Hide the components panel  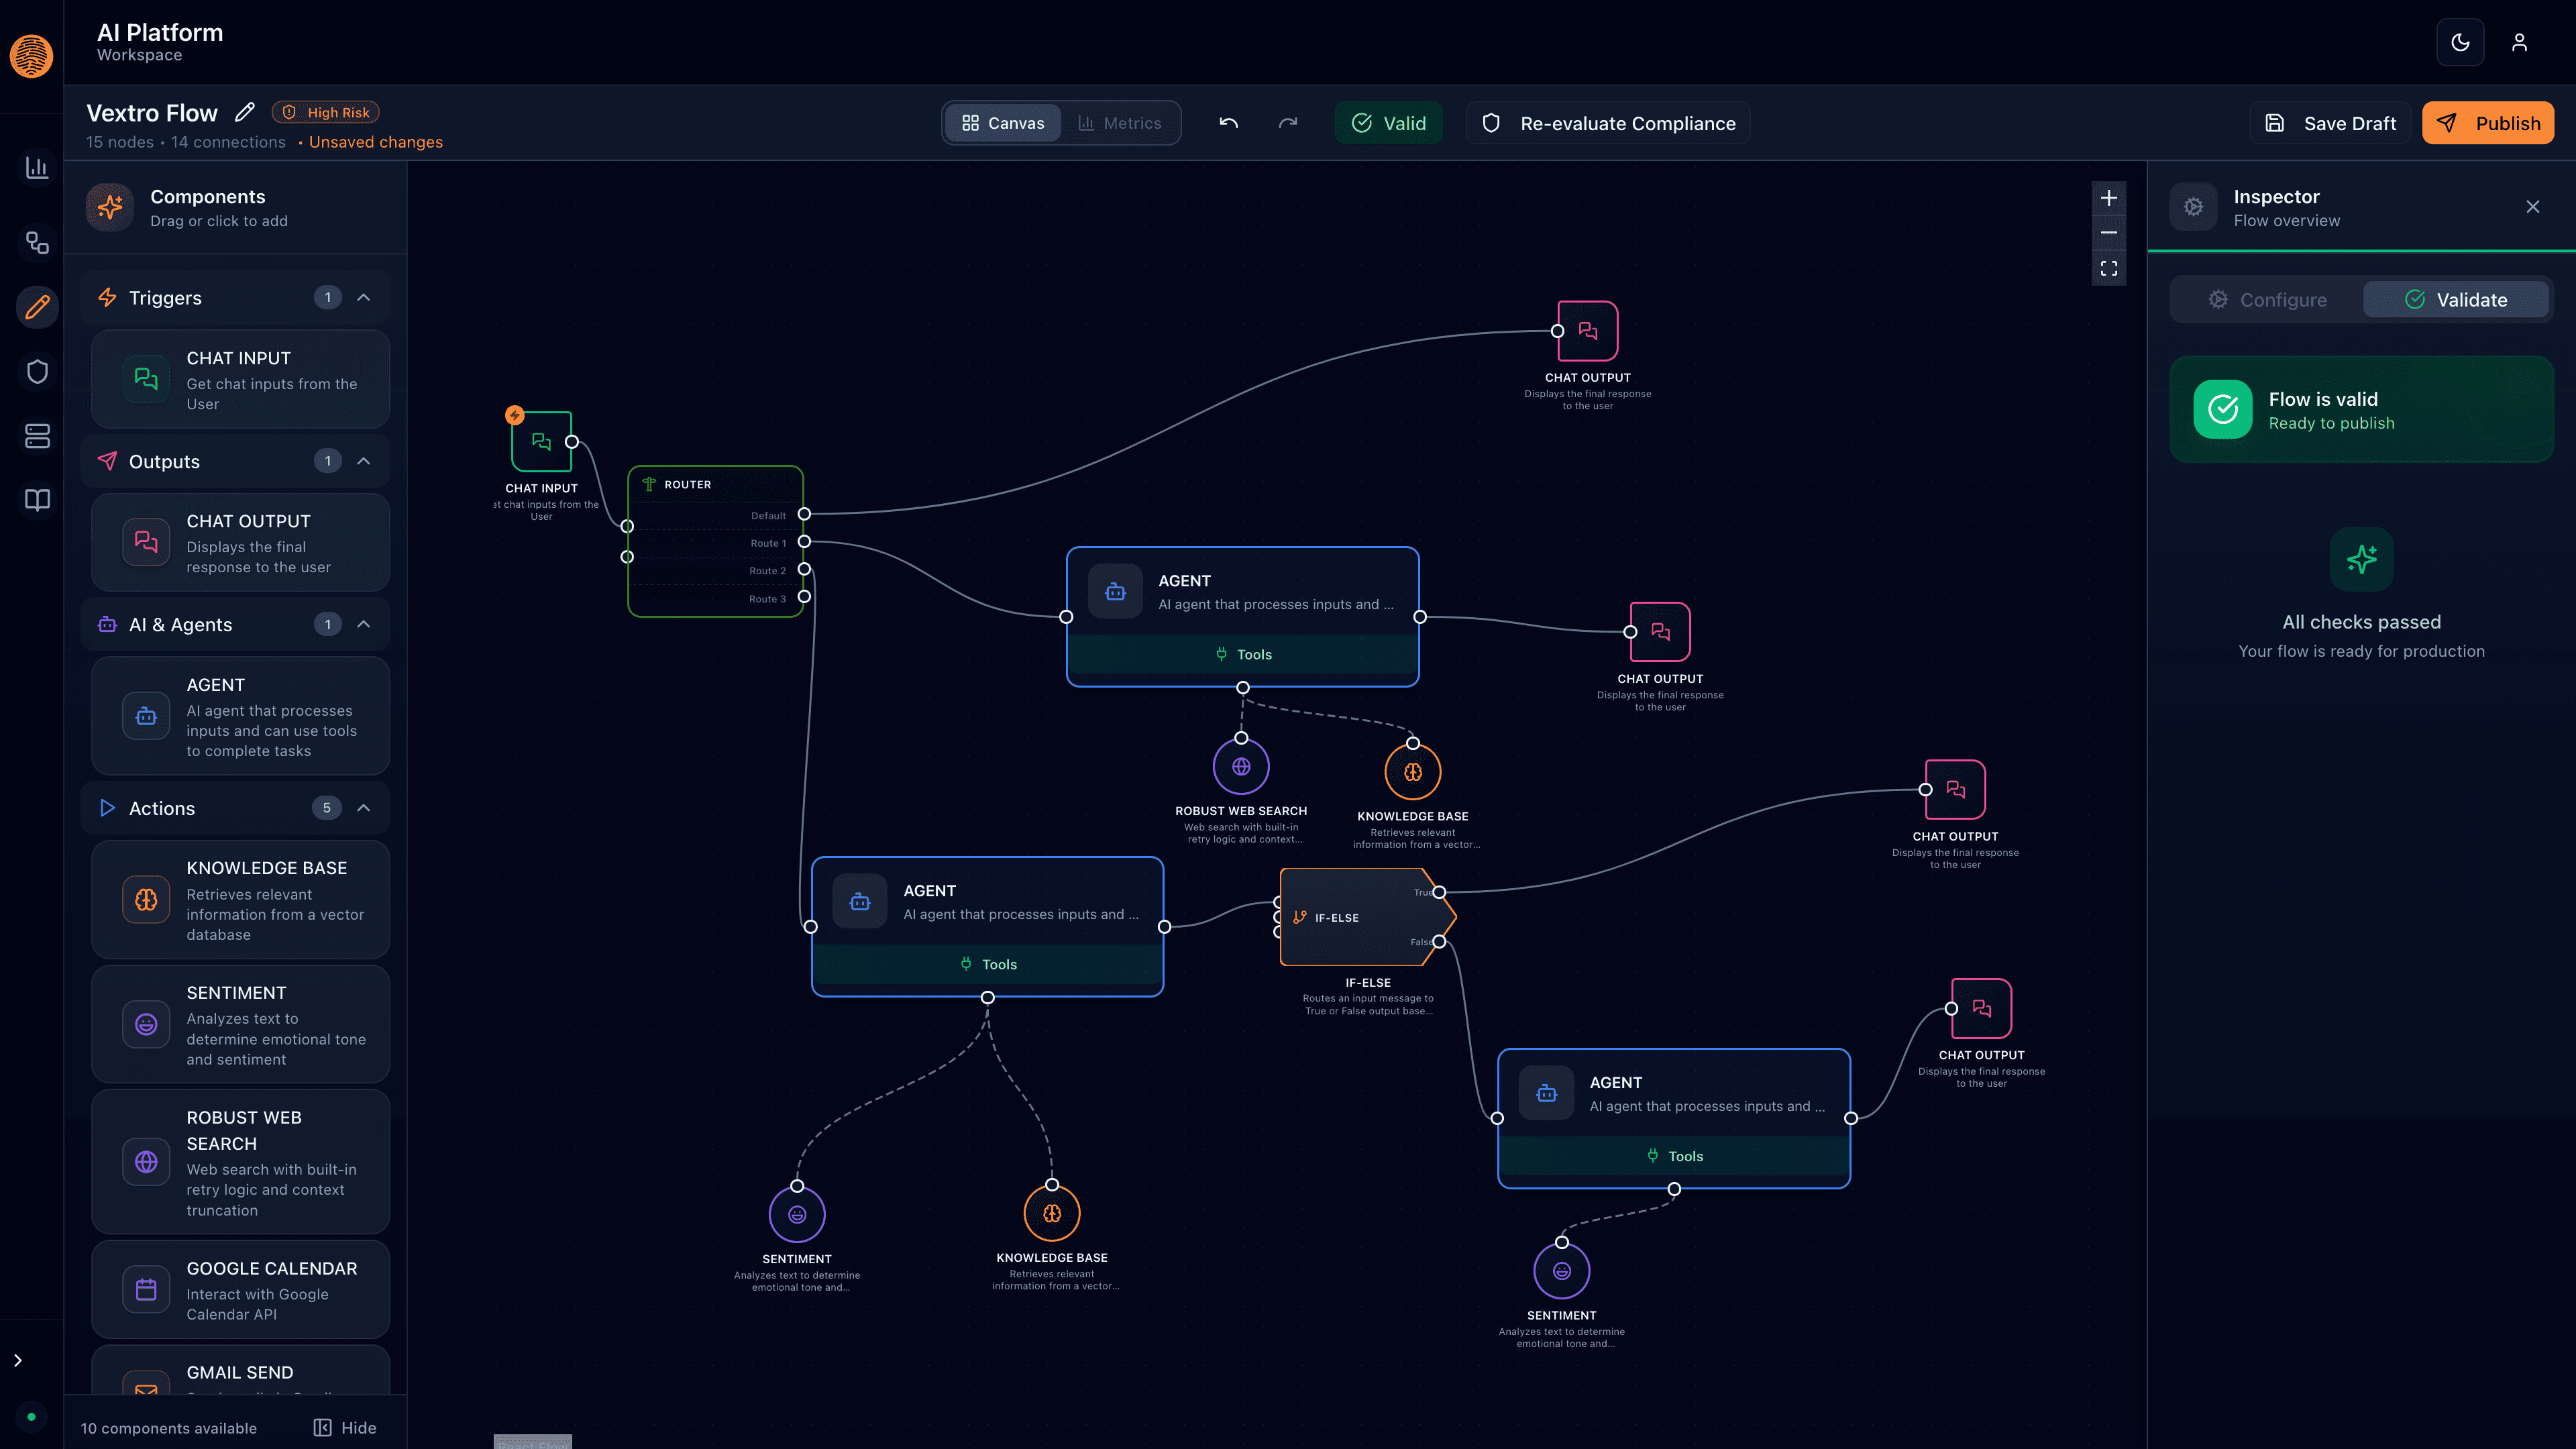344,1427
